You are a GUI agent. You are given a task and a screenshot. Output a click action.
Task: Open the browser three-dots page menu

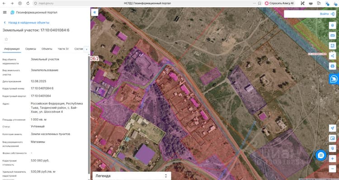(254, 3)
